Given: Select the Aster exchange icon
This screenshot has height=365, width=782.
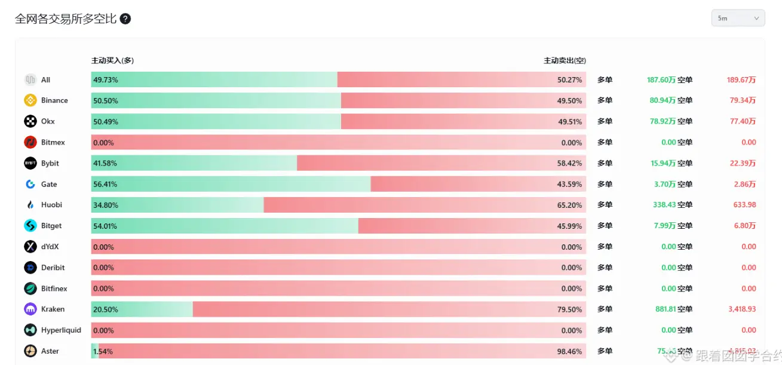Looking at the screenshot, I should [x=30, y=351].
